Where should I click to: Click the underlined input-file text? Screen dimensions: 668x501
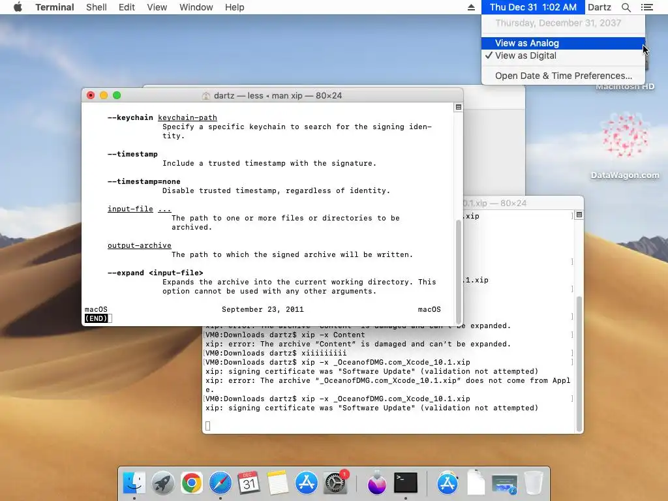pyautogui.click(x=130, y=209)
